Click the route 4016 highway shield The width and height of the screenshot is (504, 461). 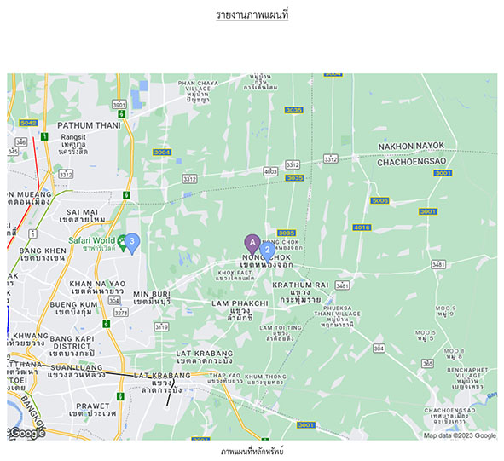point(362,228)
